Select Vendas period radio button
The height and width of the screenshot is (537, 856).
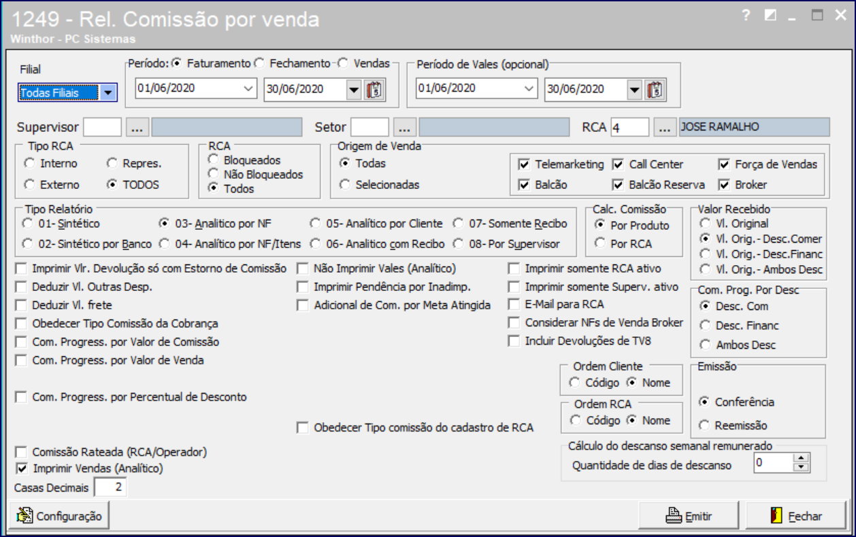tap(343, 63)
